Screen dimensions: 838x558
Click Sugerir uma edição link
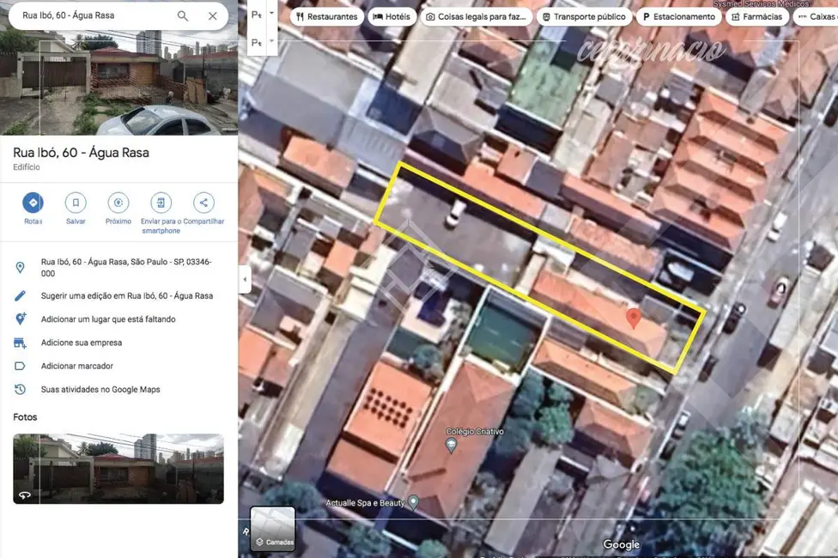(126, 296)
